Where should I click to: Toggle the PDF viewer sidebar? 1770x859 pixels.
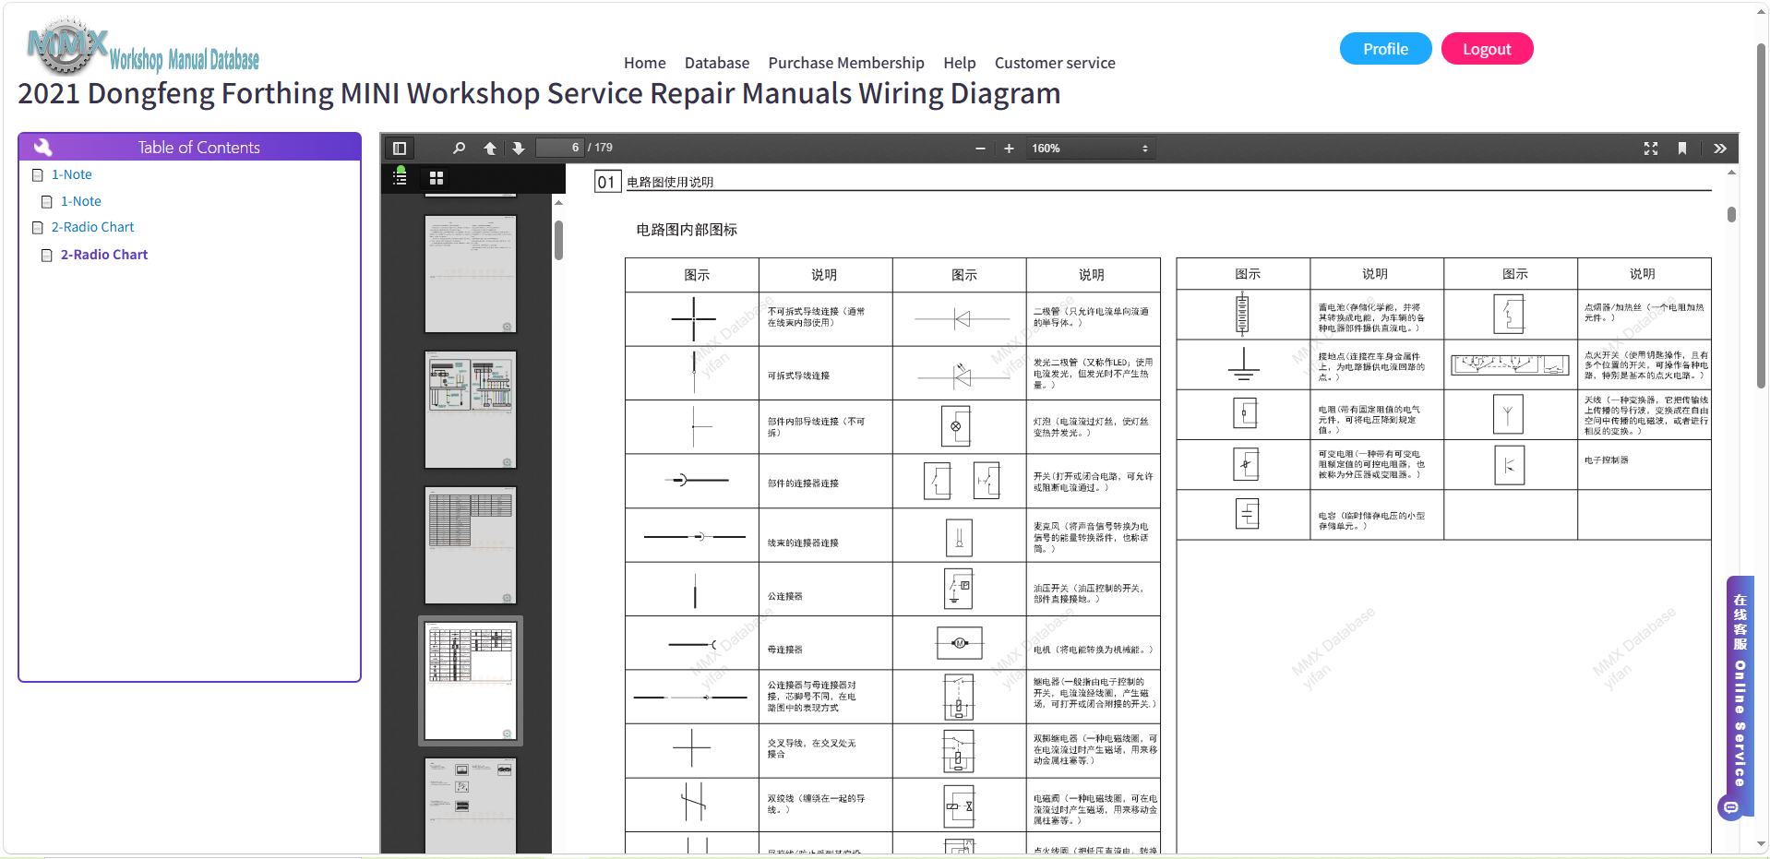[x=400, y=148]
